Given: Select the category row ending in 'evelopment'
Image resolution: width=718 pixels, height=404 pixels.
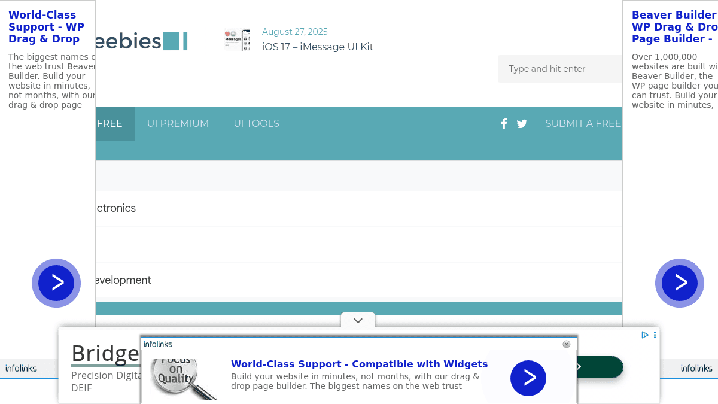Looking at the screenshot, I should tap(359, 280).
